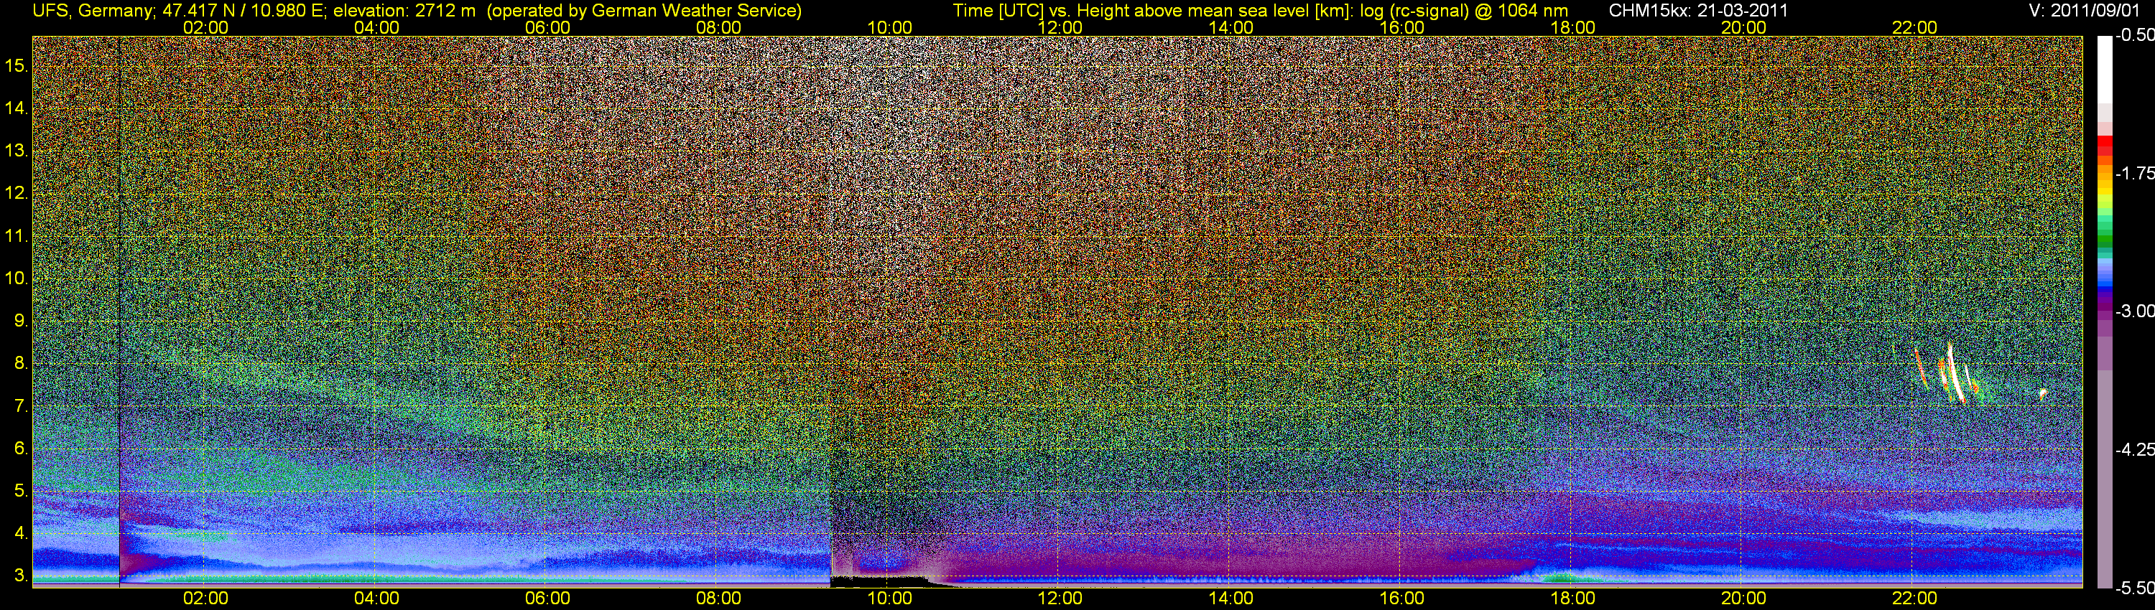Click the CHM15kx date label in header
Screen dimensions: 2155x610
(x=1698, y=11)
